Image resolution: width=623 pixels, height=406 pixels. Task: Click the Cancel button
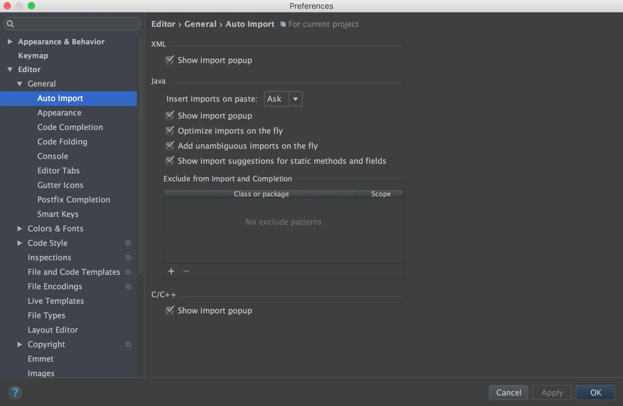tap(508, 392)
